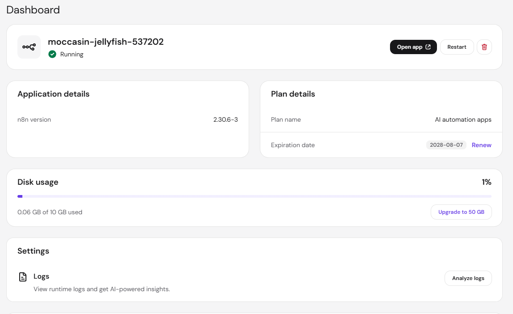Open Analyze logs
Viewport: 513px width, 314px height.
click(468, 278)
